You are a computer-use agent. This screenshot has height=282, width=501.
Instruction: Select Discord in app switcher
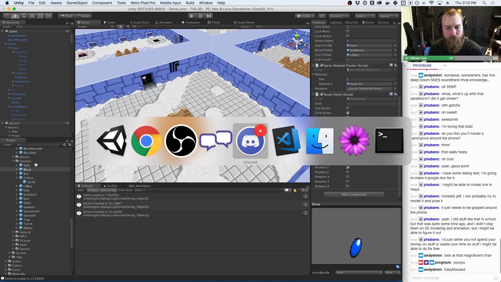(x=250, y=141)
